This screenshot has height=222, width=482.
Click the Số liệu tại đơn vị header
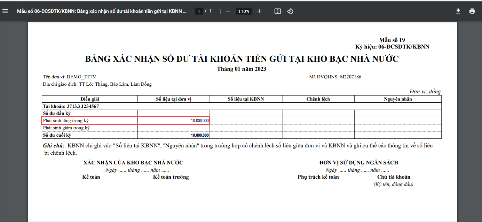[x=174, y=99]
